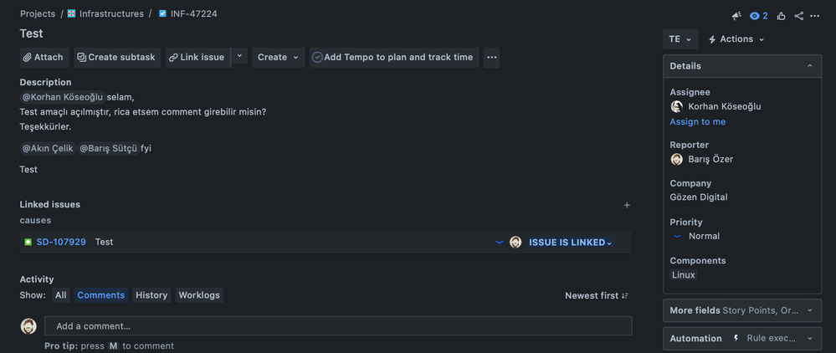
Task: Vote with the thumbs-up icon
Action: tap(782, 16)
